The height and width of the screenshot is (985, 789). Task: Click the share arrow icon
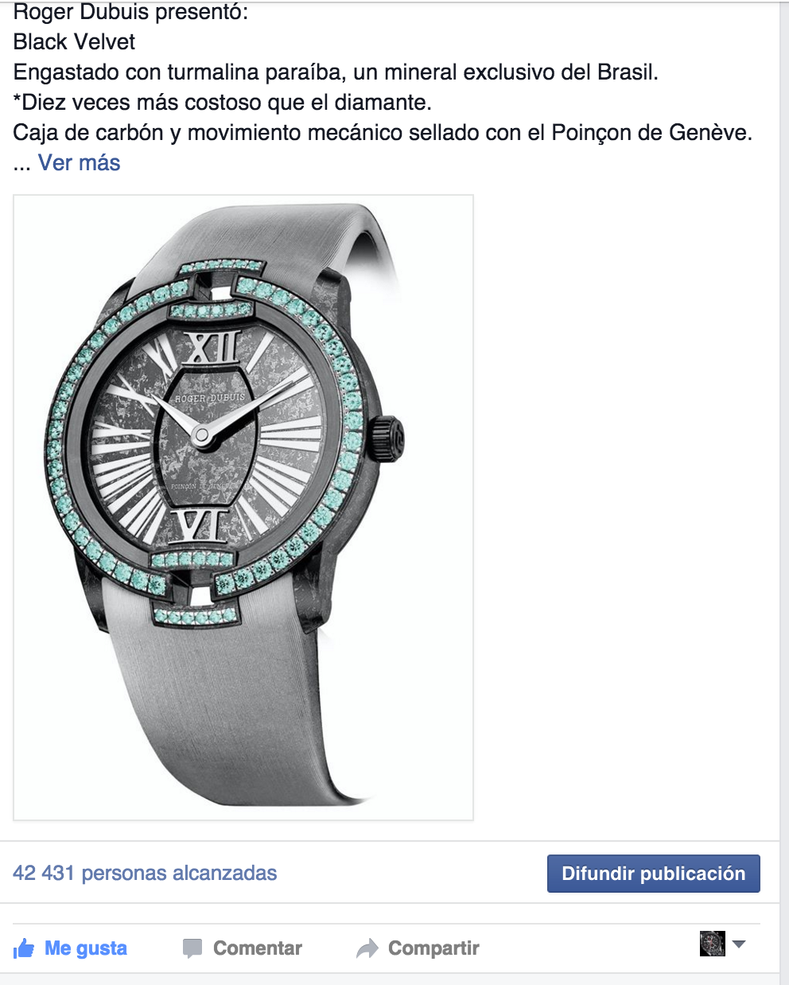(x=367, y=948)
